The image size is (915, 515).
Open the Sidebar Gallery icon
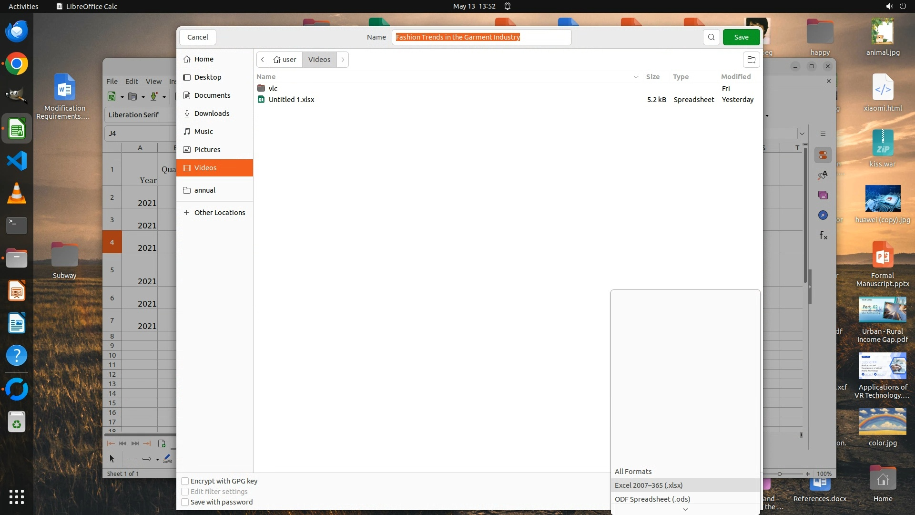(x=823, y=195)
